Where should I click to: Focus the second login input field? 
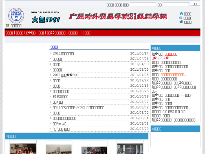pyautogui.click(x=176, y=5)
